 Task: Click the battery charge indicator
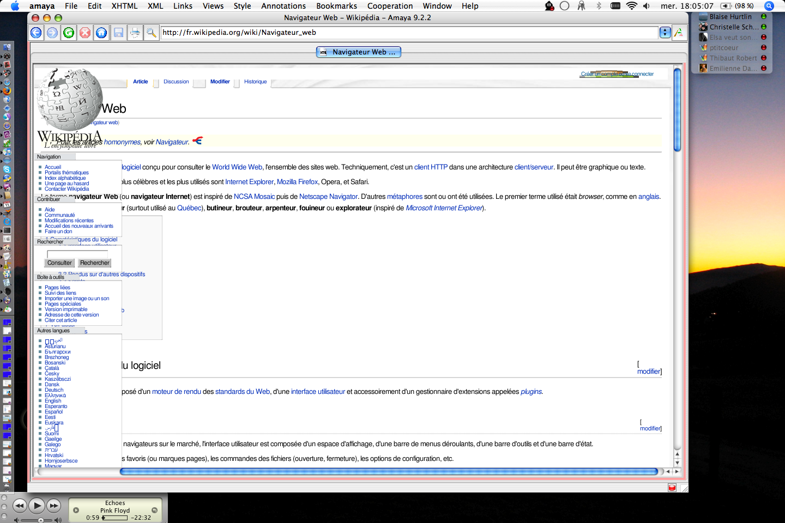click(x=737, y=6)
